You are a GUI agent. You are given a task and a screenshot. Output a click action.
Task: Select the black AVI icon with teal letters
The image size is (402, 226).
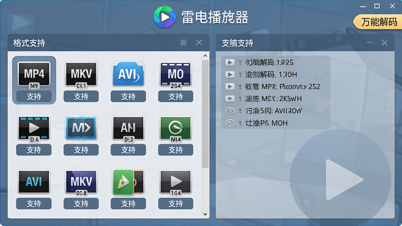(x=34, y=182)
